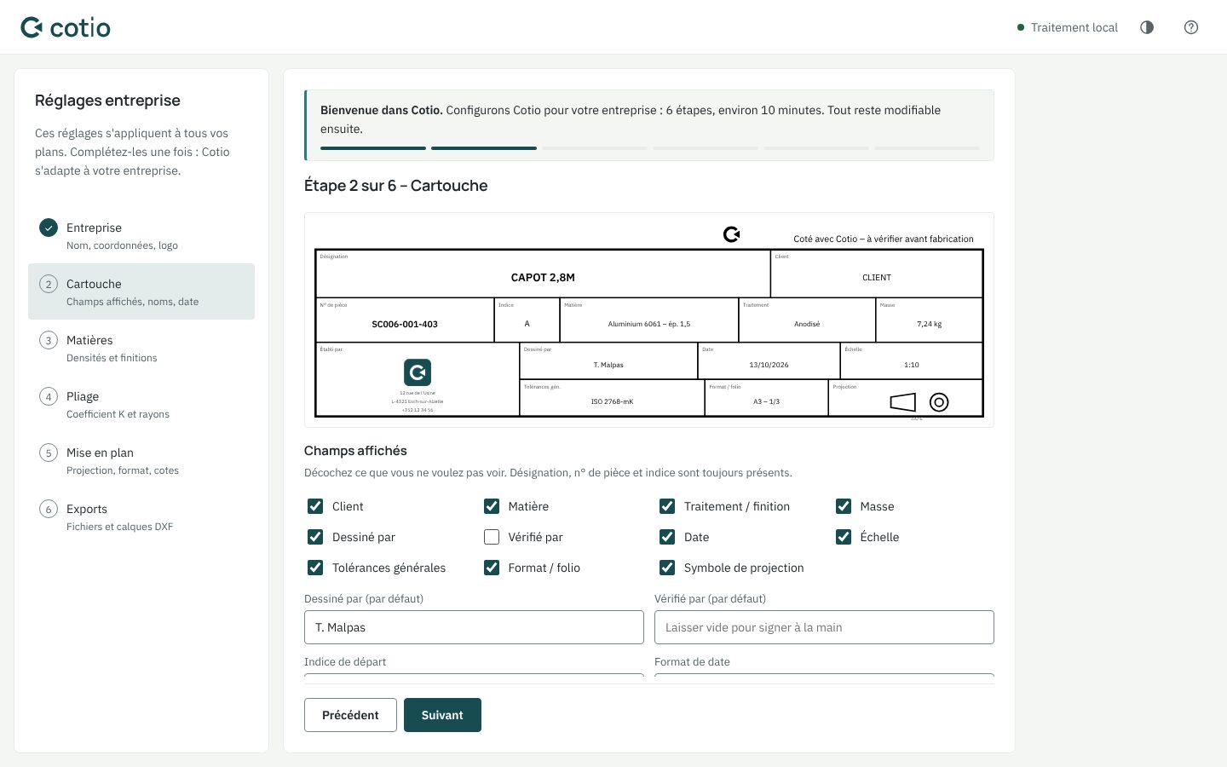Click the black Cotio mark above the cartouche

[x=731, y=234]
